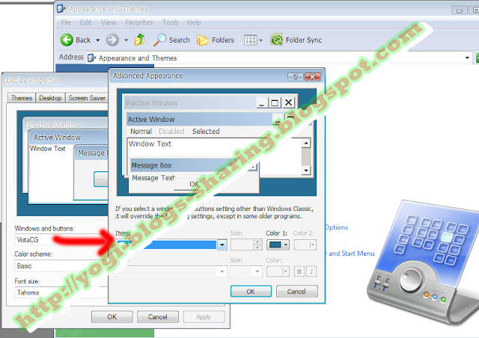Open the Folders pane icon
Screen dimensions: 479x338
click(x=203, y=40)
